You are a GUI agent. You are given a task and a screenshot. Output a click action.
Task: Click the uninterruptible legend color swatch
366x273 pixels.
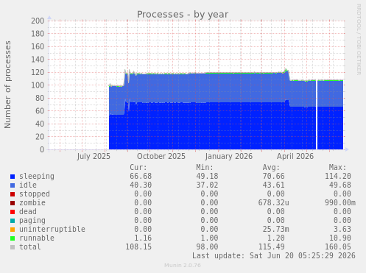click(13, 230)
